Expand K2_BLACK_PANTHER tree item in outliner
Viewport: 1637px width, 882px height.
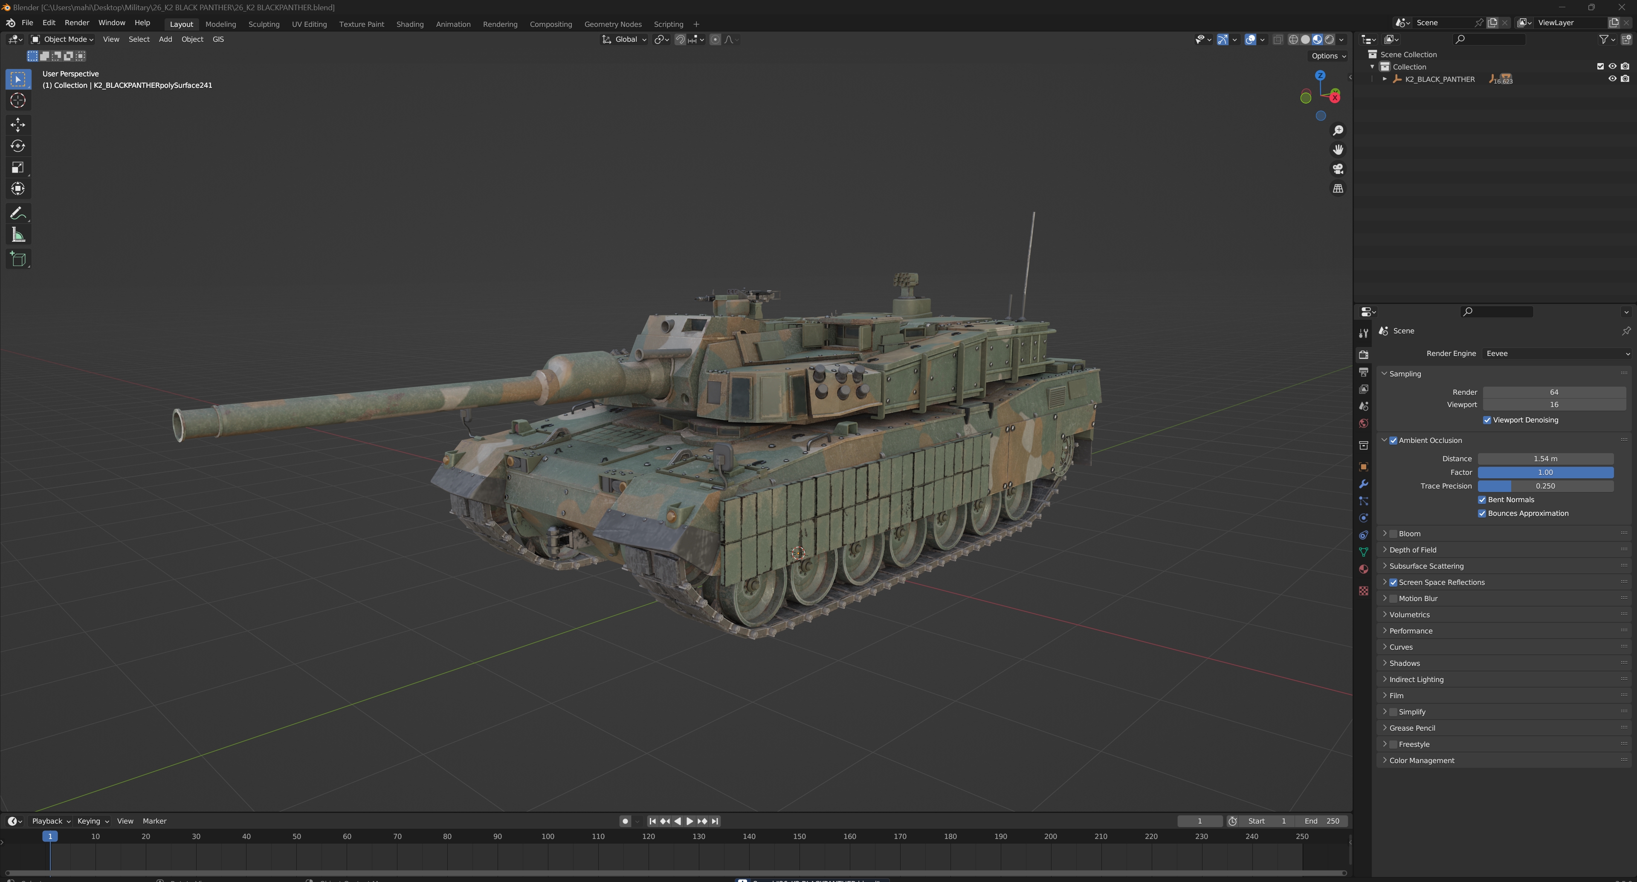pyautogui.click(x=1384, y=79)
